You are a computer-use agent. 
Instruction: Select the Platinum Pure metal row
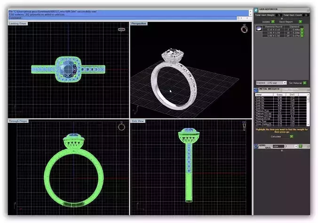(281, 111)
